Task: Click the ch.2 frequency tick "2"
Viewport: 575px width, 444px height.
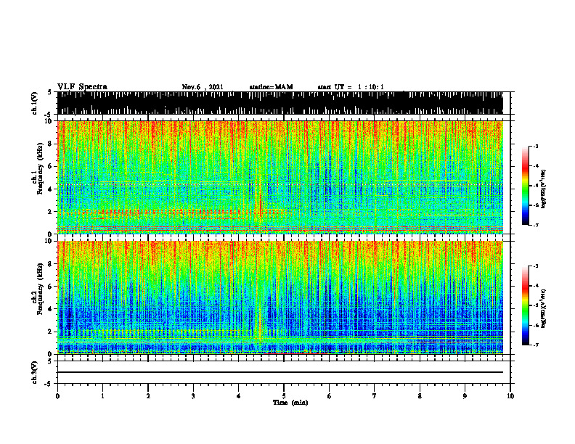Action: [x=52, y=332]
